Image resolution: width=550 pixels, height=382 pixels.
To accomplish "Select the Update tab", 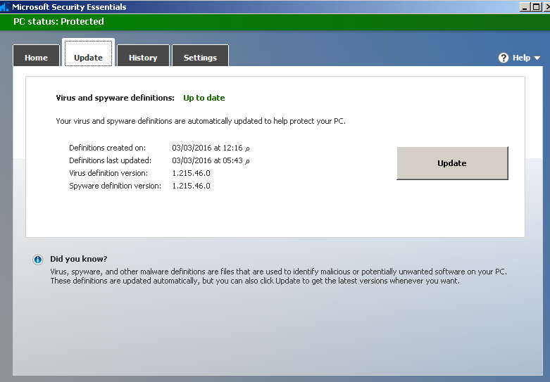I will pos(88,58).
